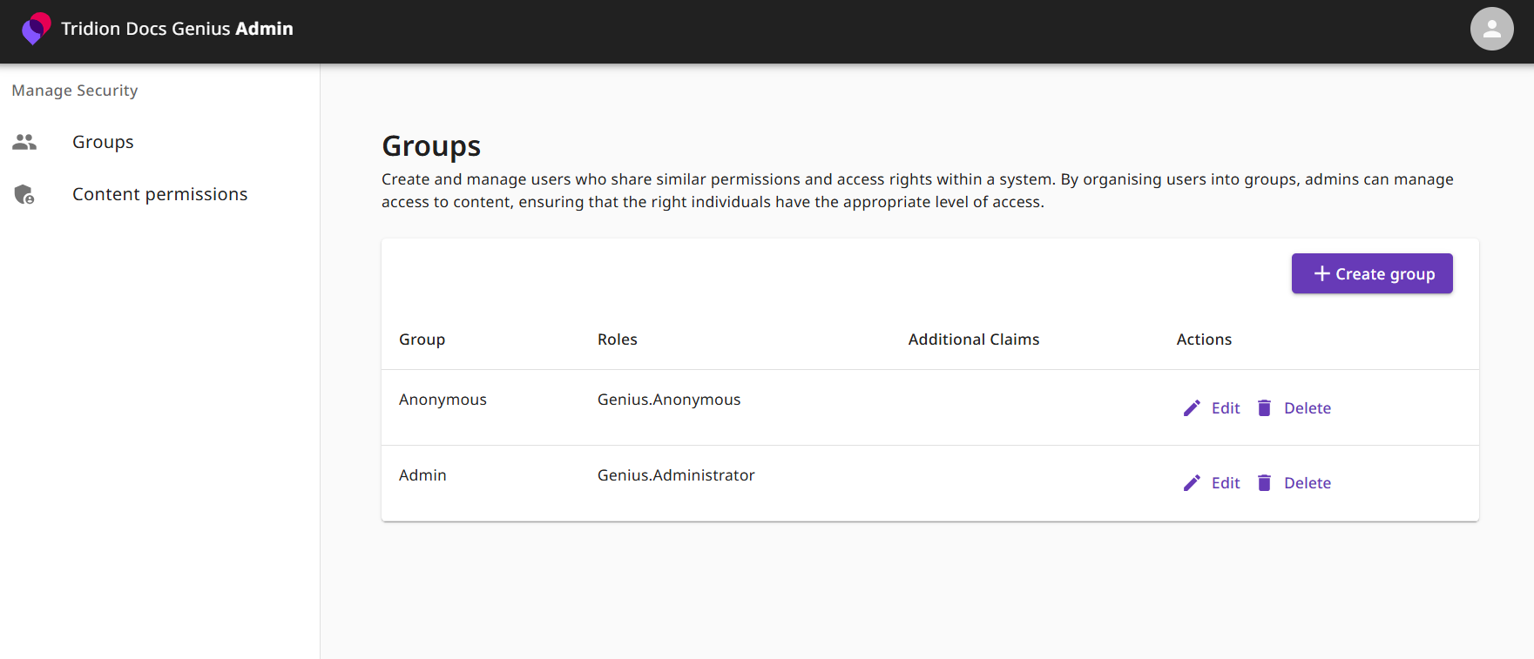Click the Actions column header
Viewport: 1534px width, 659px height.
click(1203, 340)
